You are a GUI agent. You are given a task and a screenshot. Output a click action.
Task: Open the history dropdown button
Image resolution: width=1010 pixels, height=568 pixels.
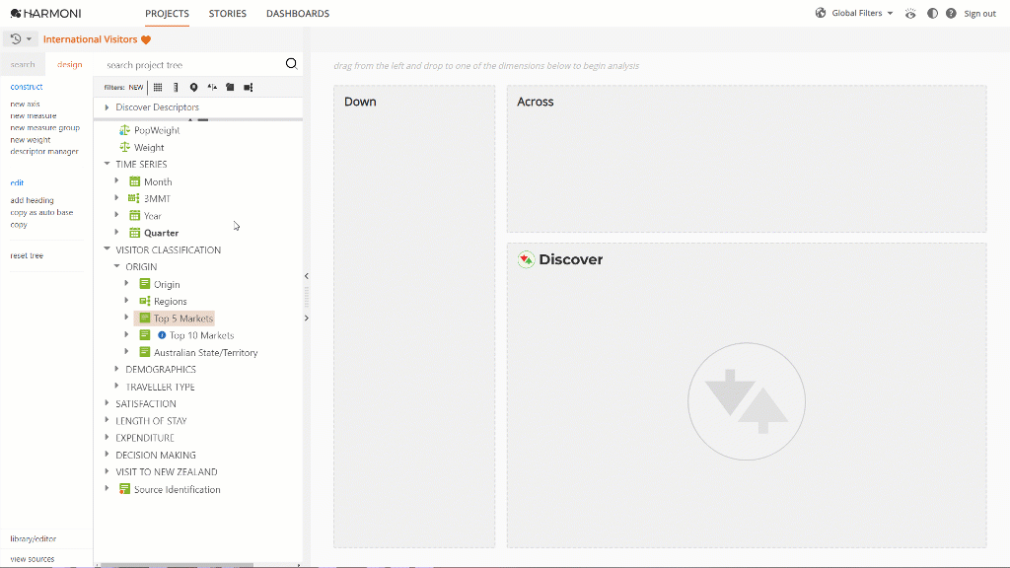[x=21, y=39]
